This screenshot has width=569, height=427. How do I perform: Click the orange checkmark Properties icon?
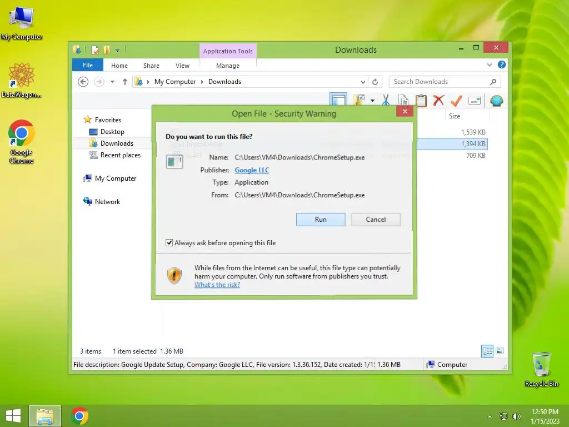(457, 100)
